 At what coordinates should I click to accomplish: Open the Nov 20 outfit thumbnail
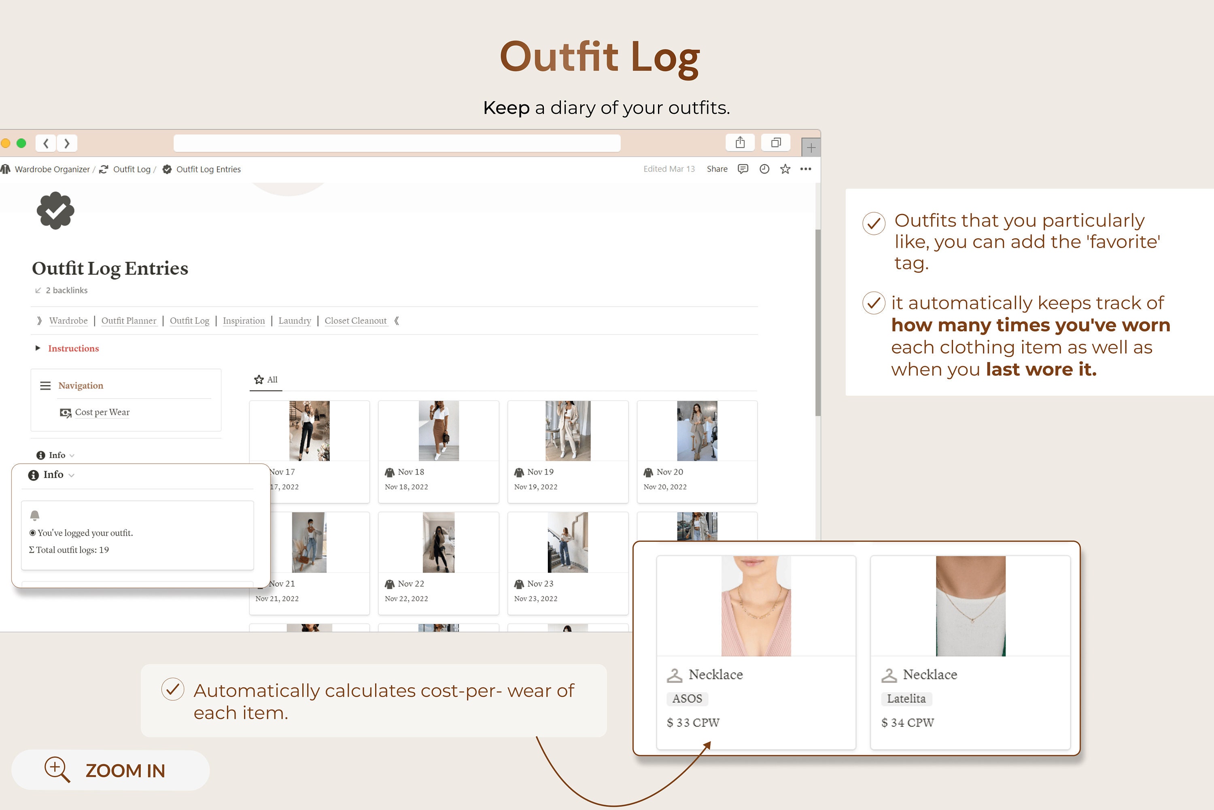(x=697, y=430)
